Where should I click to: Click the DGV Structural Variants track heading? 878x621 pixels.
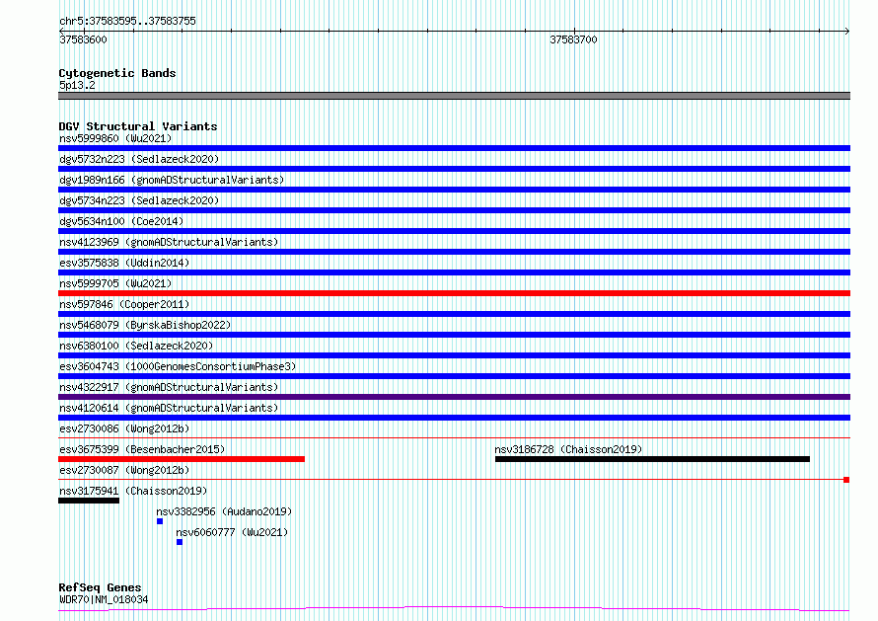138,126
